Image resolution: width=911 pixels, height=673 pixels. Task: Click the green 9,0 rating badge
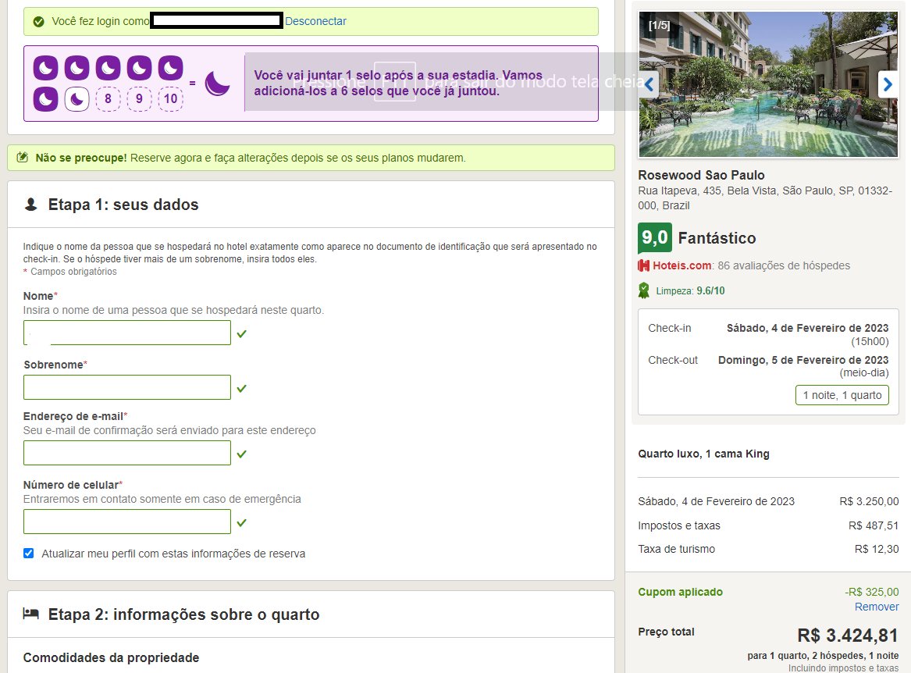(655, 237)
